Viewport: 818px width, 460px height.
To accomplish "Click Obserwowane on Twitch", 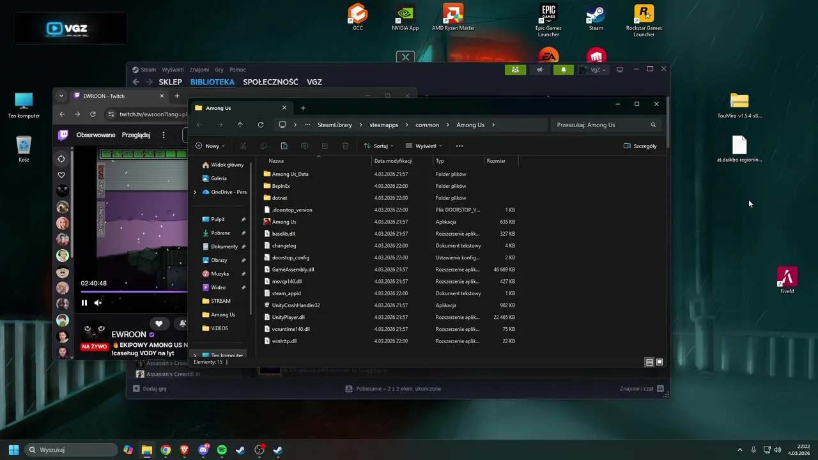I will [96, 135].
